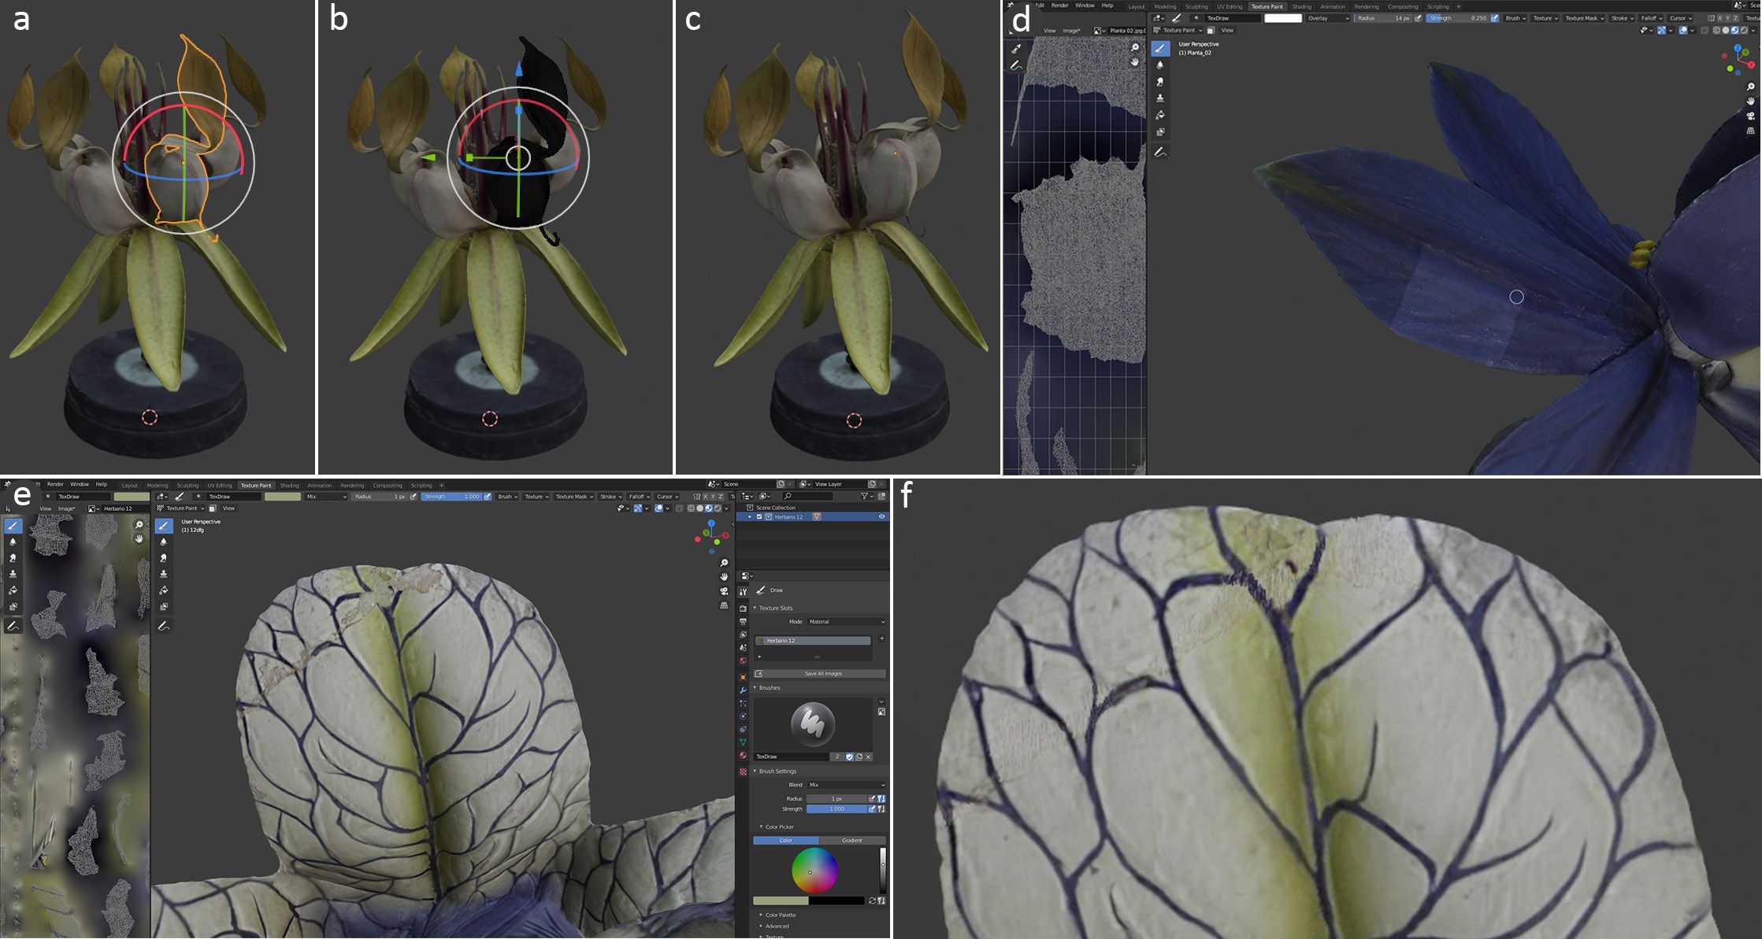
Task: Expand the Color Palette section
Action: [780, 915]
